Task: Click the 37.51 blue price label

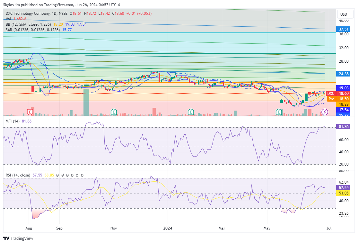Action: [344, 29]
